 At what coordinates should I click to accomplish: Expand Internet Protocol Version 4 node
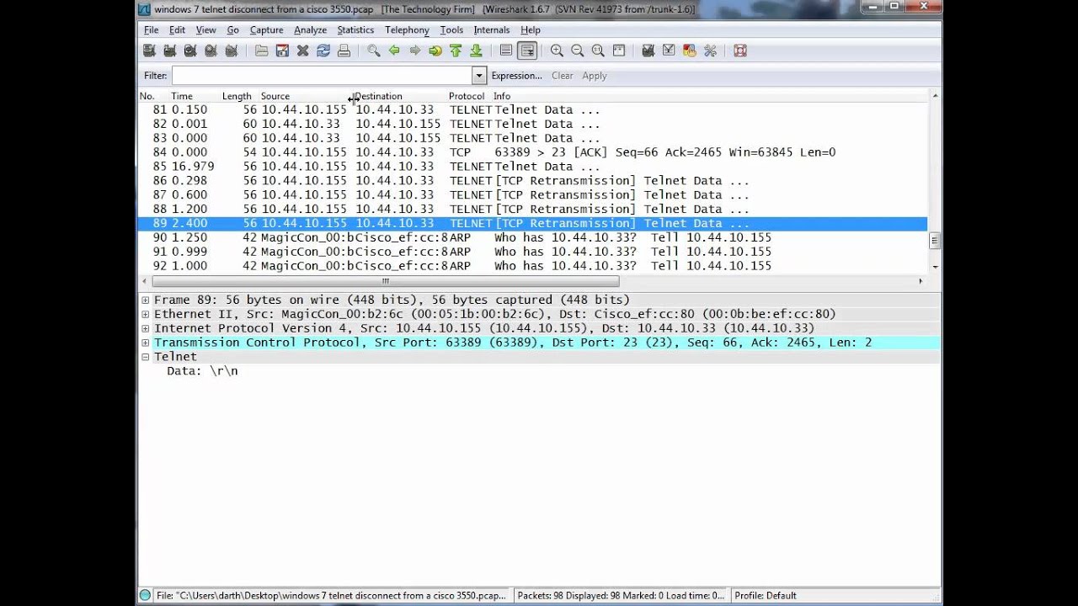[x=146, y=328]
